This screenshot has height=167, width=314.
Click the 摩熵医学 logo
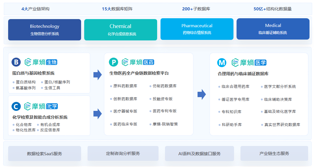[x=249, y=63]
